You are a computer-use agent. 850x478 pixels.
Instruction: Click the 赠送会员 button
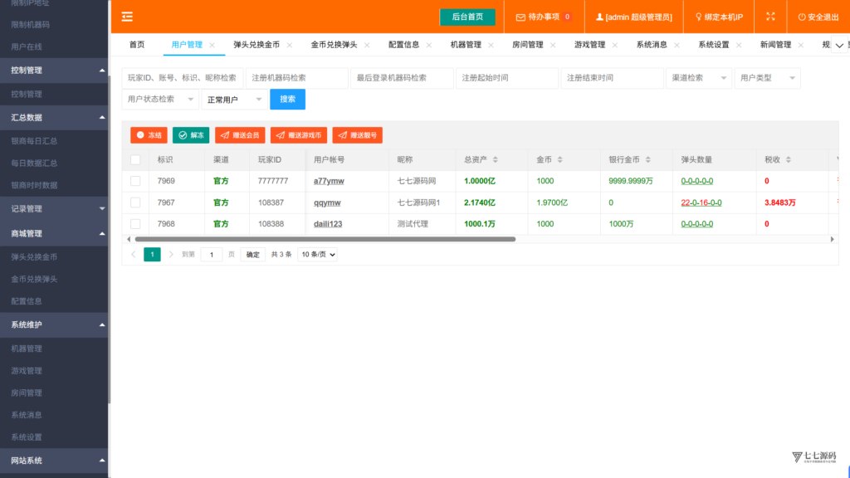coord(240,135)
